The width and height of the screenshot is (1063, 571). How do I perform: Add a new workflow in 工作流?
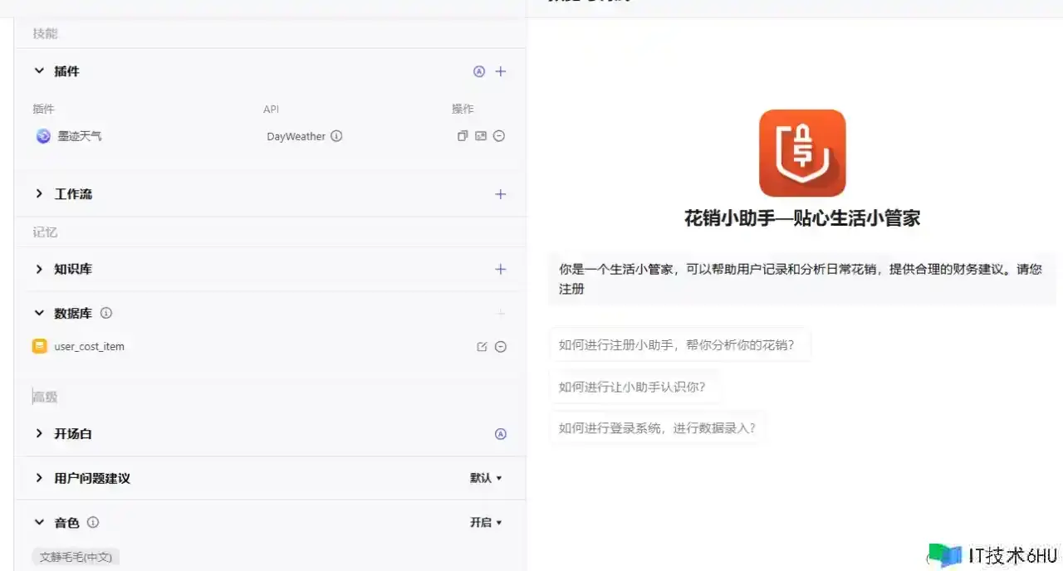point(501,194)
